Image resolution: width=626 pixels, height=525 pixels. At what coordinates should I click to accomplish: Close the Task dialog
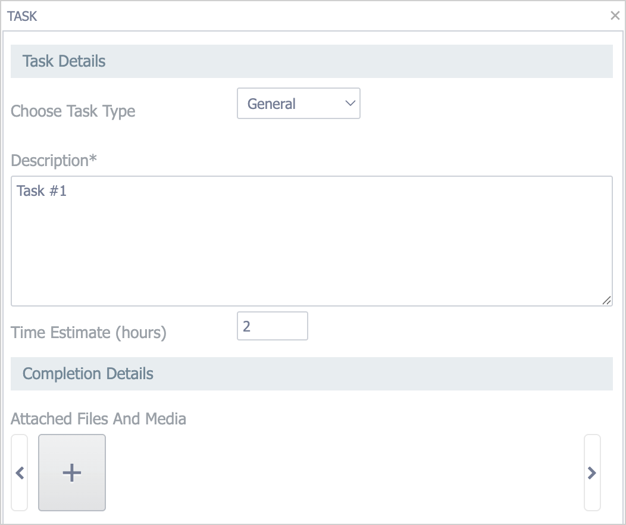615,16
